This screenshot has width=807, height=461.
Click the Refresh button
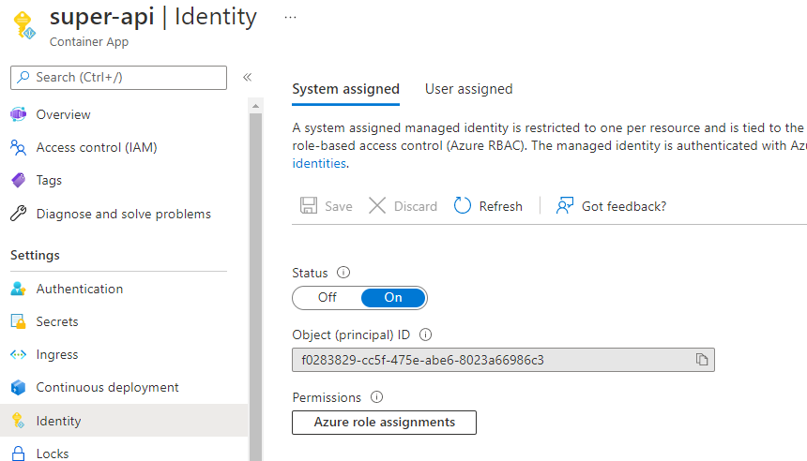[x=488, y=206]
